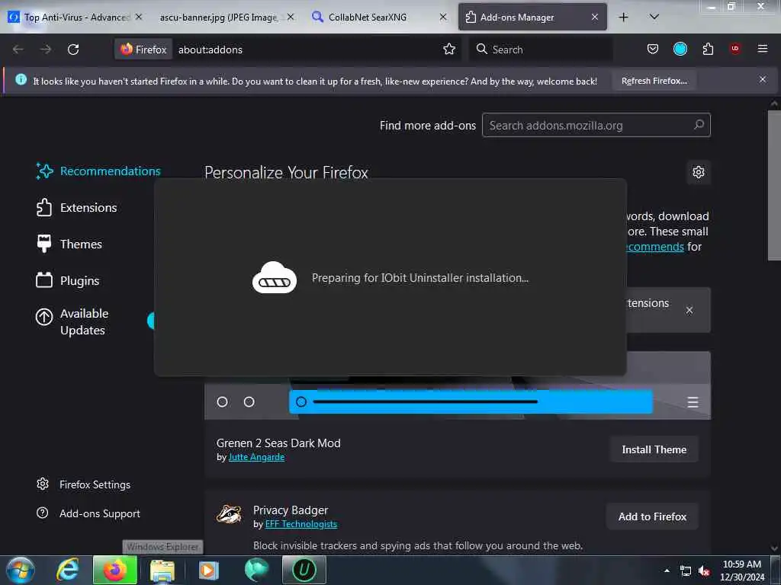781x585 pixels.
Task: Close the ascu-banner.jpg tab
Action: click(x=291, y=17)
